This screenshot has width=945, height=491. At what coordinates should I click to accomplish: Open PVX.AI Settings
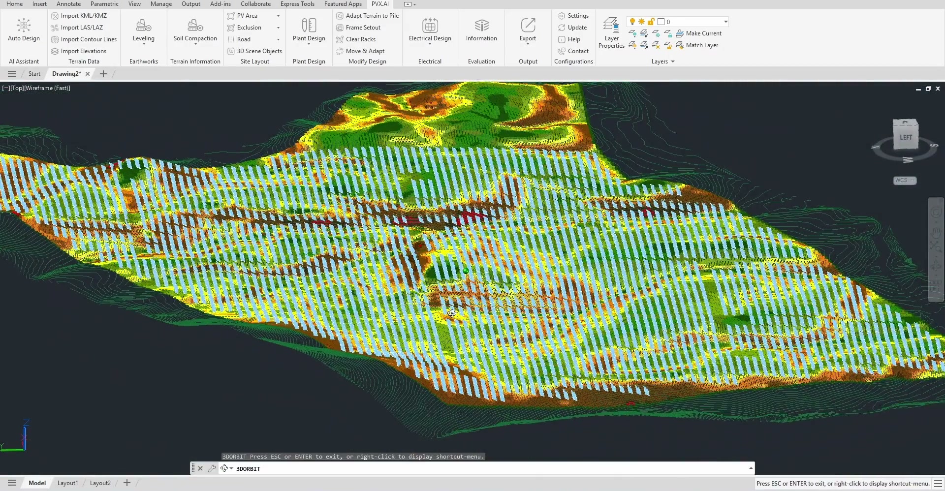[x=573, y=16]
